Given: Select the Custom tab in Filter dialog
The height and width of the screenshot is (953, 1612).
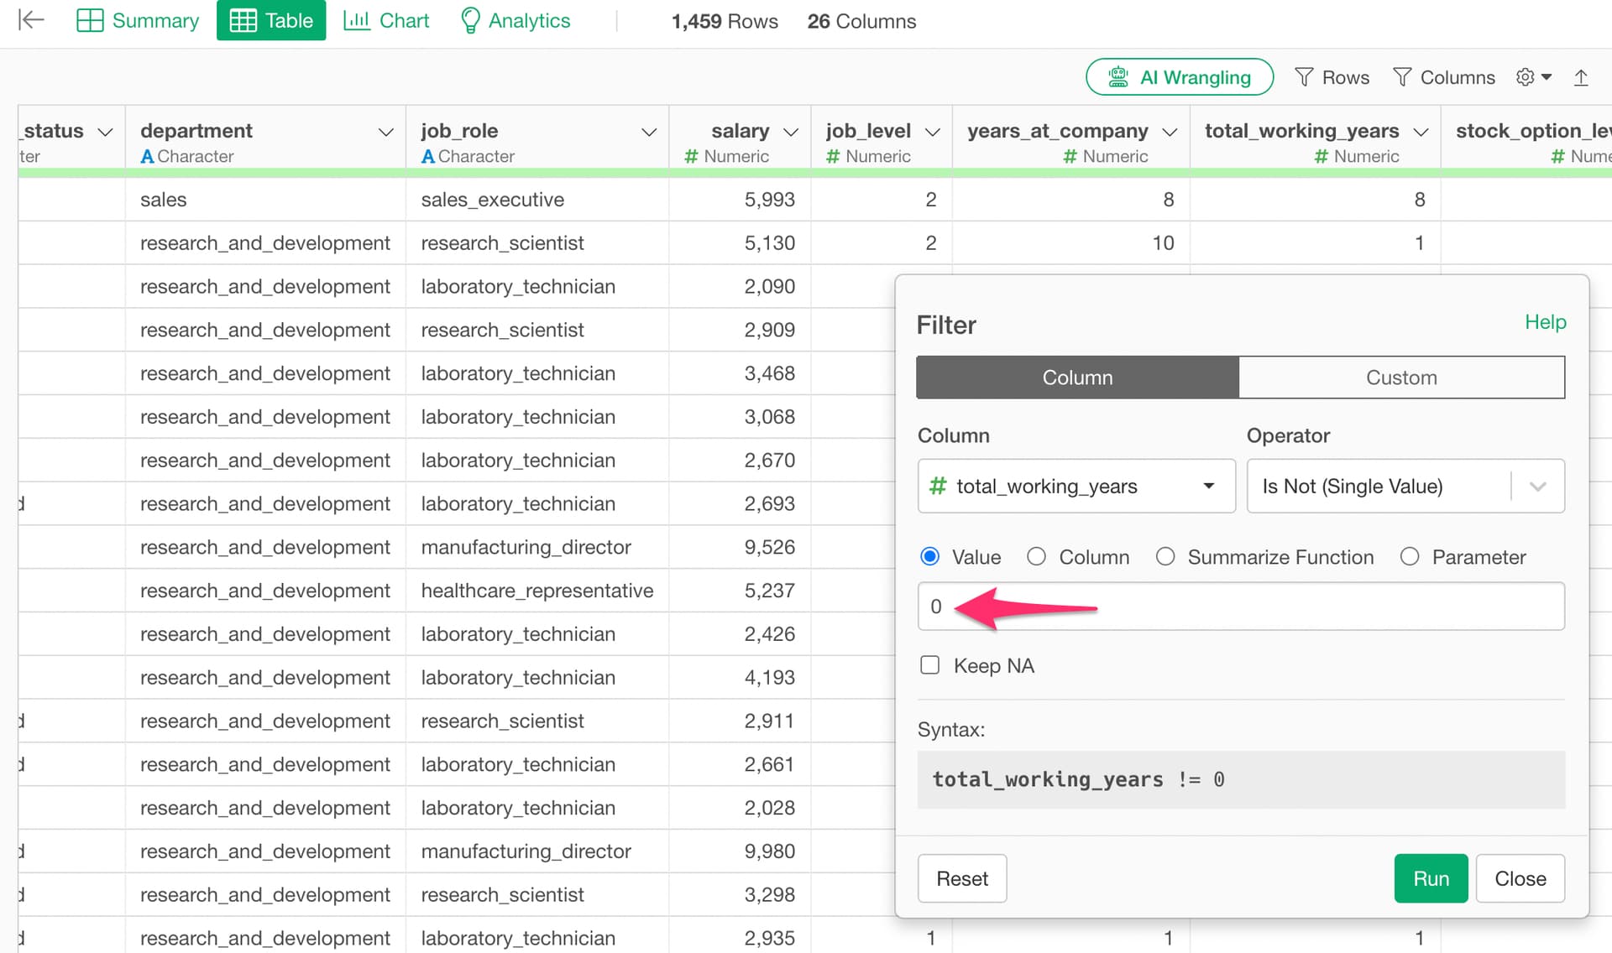Looking at the screenshot, I should (x=1401, y=378).
